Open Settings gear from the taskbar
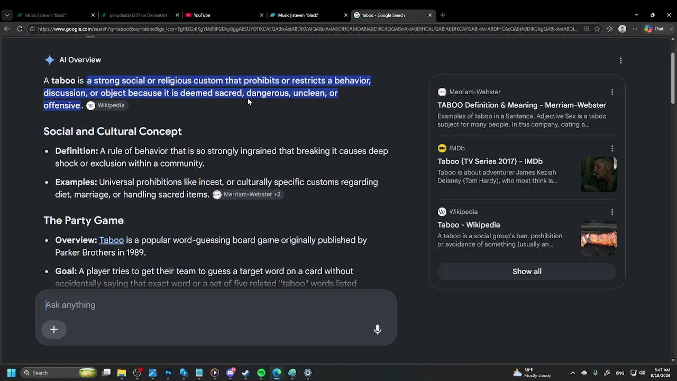The image size is (677, 381). point(308,373)
